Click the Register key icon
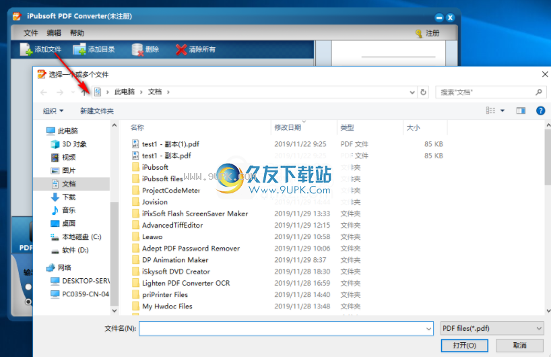Screen dimensions: 551x357 (x=418, y=34)
